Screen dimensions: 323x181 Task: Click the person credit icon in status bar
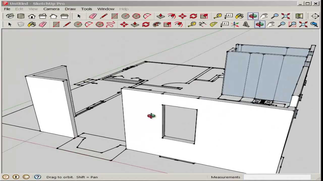tap(16, 177)
